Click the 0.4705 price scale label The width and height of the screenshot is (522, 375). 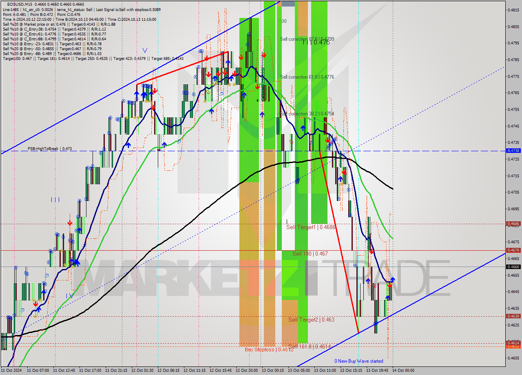[x=513, y=192]
